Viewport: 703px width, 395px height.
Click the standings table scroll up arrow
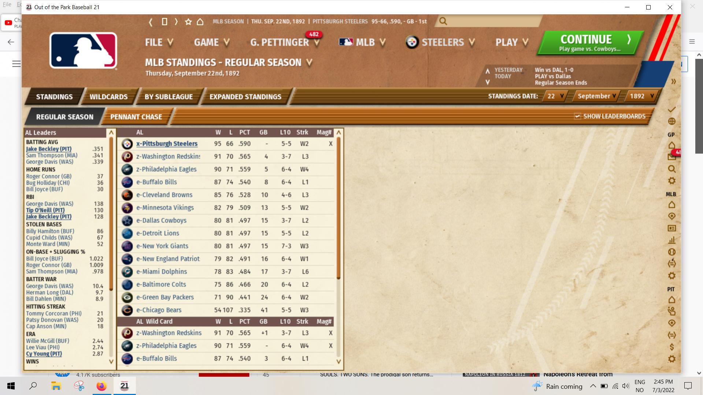338,133
